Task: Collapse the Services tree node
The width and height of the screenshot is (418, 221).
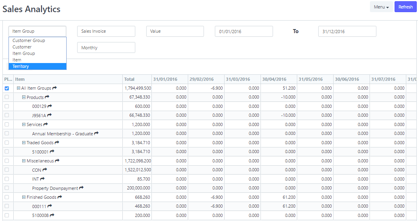Action: pyautogui.click(x=24, y=124)
